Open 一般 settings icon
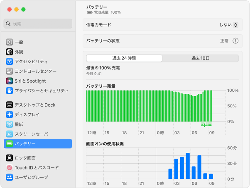 (x=10, y=42)
